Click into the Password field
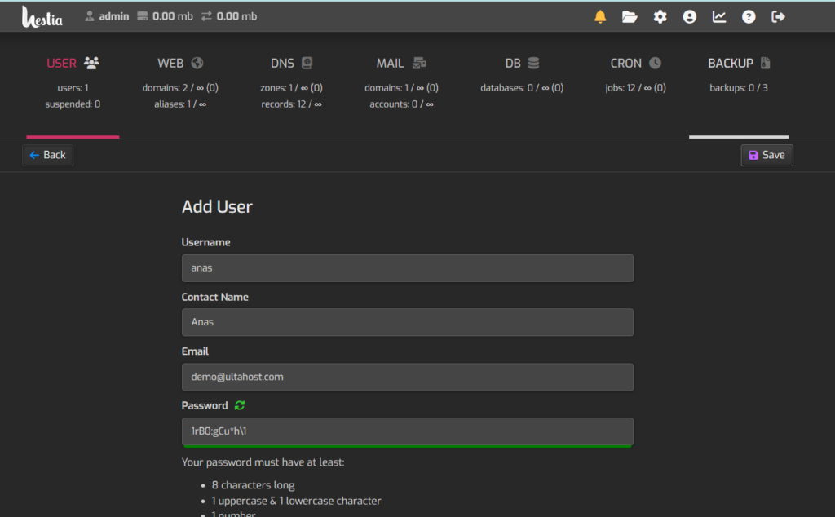Image resolution: width=835 pixels, height=517 pixels. [408, 431]
